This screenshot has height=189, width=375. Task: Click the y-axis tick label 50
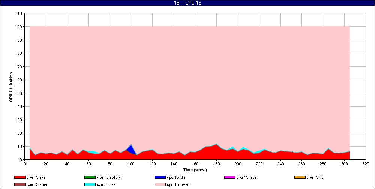tap(20, 93)
